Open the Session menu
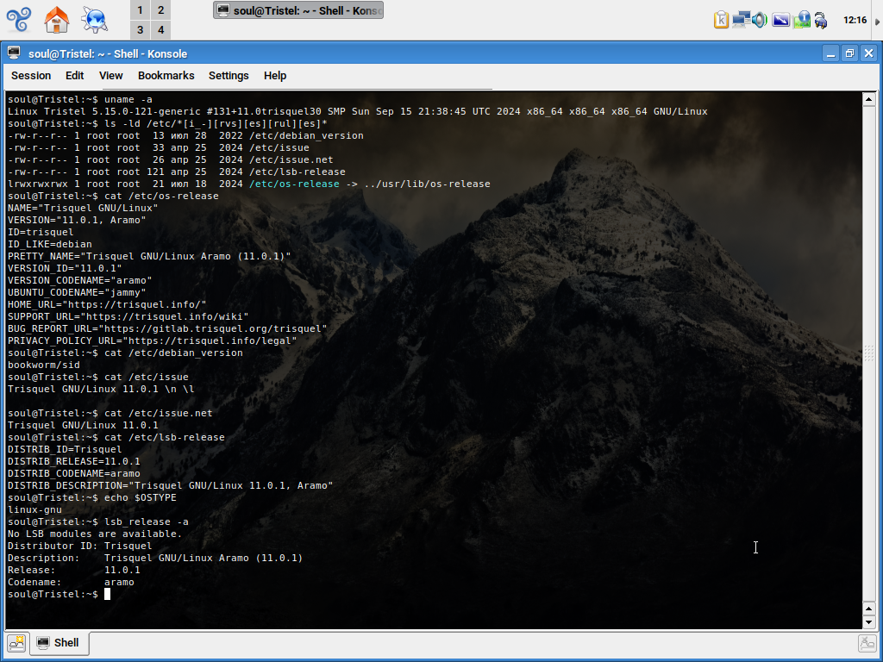 pos(31,76)
